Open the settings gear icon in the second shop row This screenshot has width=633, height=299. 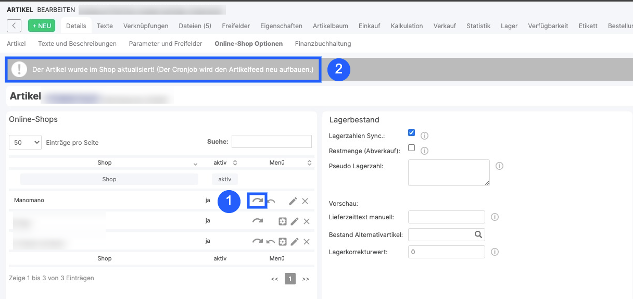pyautogui.click(x=283, y=221)
